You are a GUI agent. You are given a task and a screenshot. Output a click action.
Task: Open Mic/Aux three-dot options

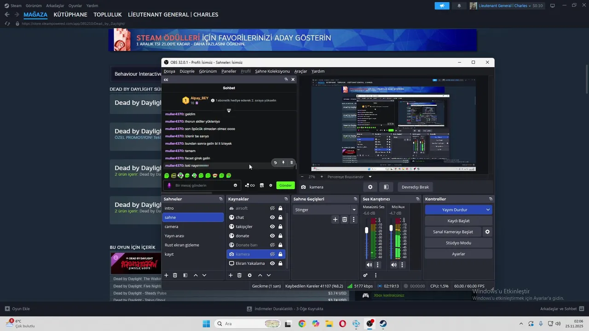[402, 265]
